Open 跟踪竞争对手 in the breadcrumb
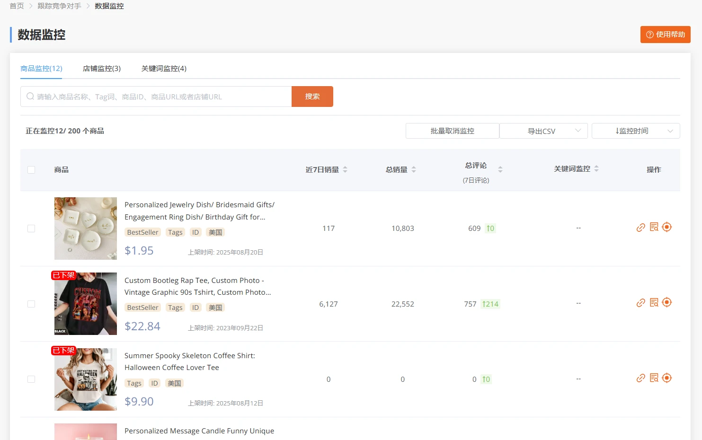The width and height of the screenshot is (702, 440). pos(59,6)
